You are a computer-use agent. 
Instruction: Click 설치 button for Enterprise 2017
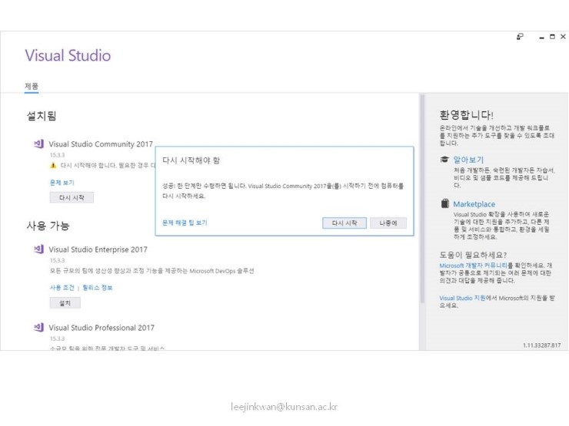click(65, 303)
